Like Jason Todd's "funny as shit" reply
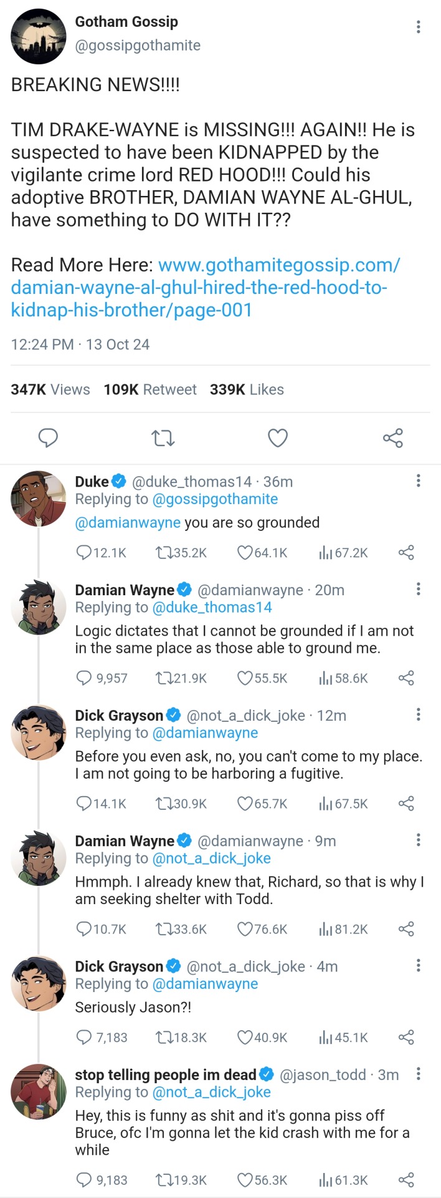Viewport: 441px width, 1198px height. (x=245, y=1180)
